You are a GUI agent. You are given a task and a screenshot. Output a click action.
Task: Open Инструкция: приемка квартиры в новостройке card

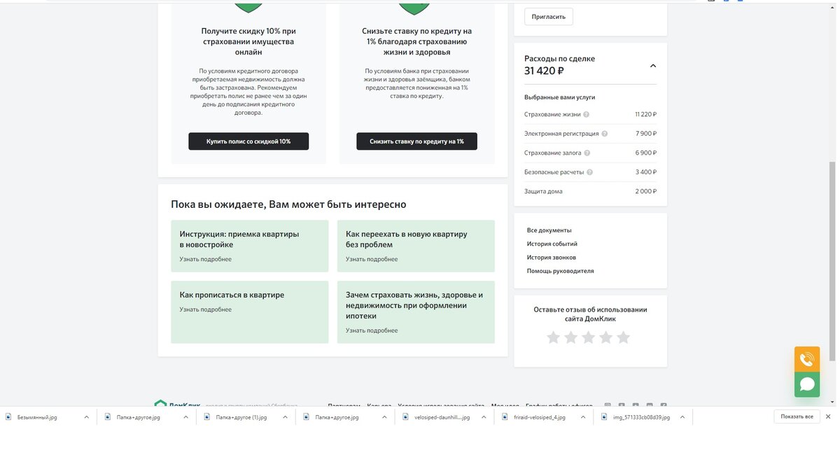[x=249, y=246]
